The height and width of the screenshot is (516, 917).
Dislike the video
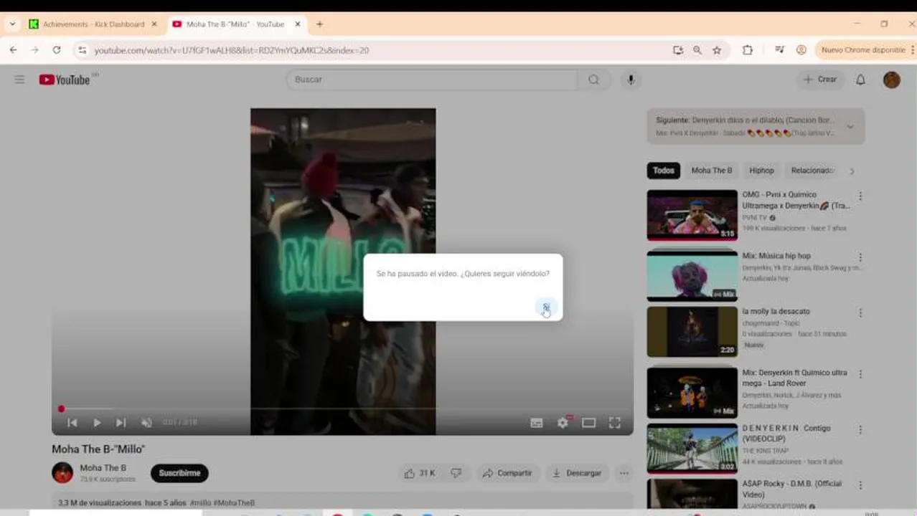(x=456, y=473)
